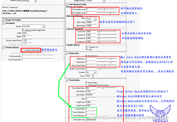Click the Falloff Stop field

[91, 105]
